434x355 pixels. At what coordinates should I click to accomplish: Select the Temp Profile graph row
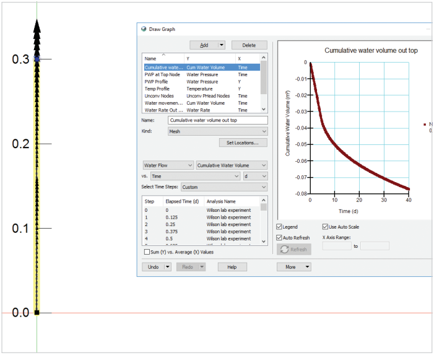point(202,89)
